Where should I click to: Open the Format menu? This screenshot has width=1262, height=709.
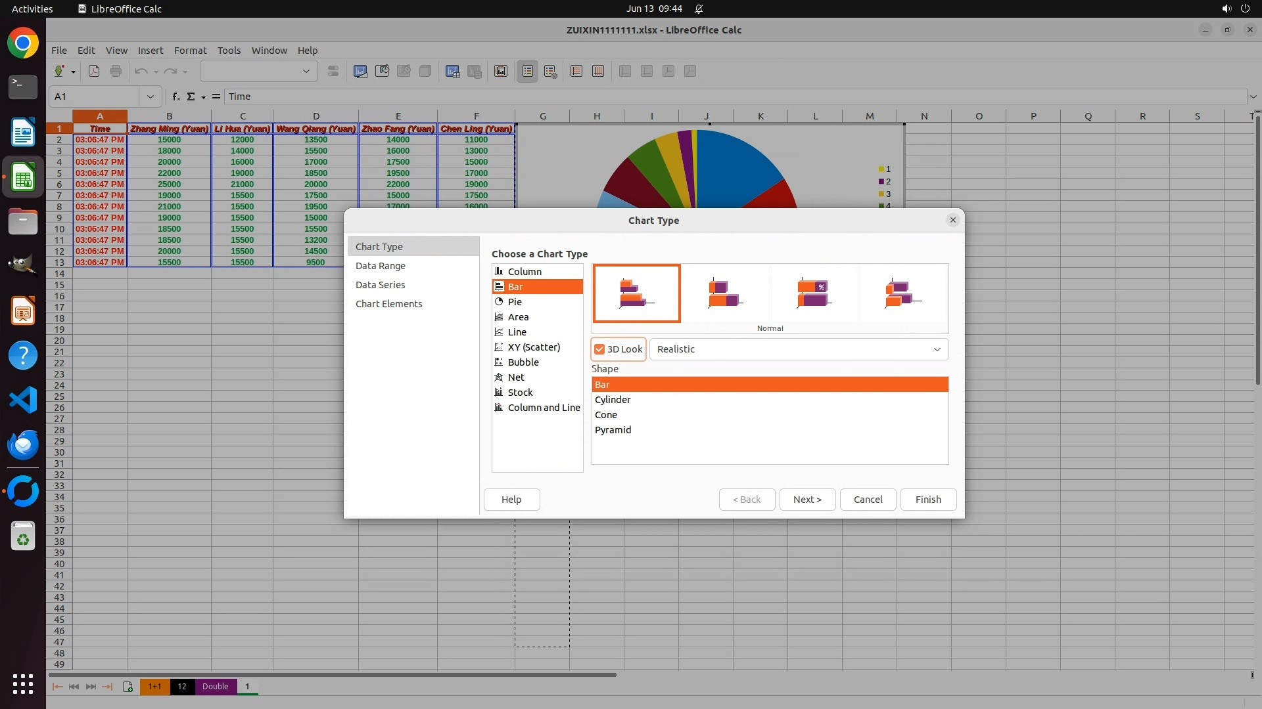[x=190, y=51]
